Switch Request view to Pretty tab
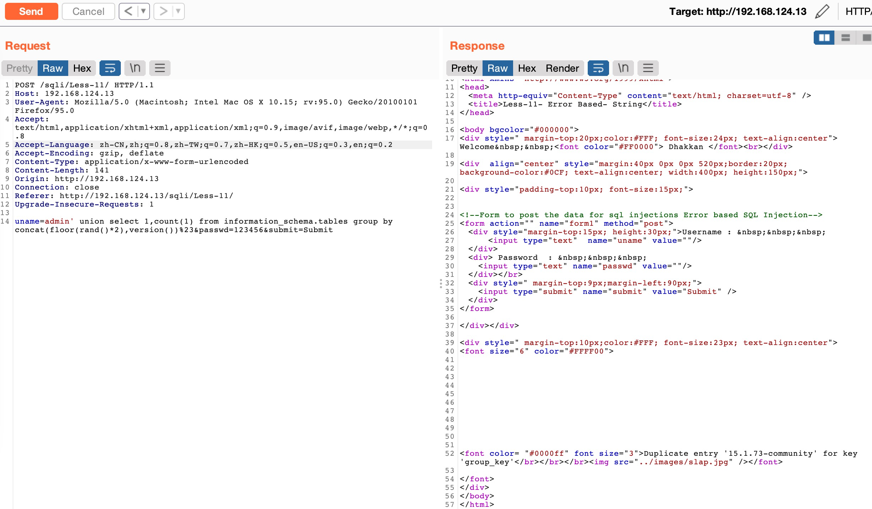 pyautogui.click(x=20, y=68)
